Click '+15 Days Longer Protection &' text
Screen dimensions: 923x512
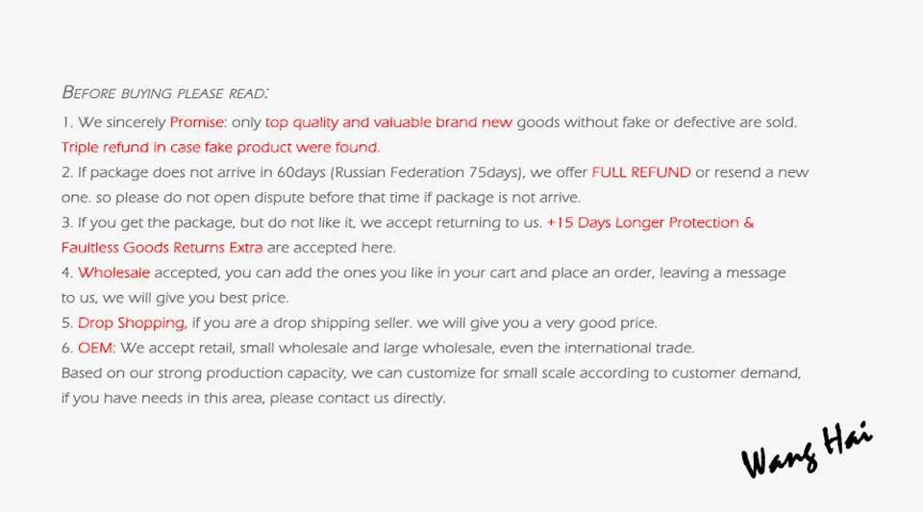(x=650, y=223)
